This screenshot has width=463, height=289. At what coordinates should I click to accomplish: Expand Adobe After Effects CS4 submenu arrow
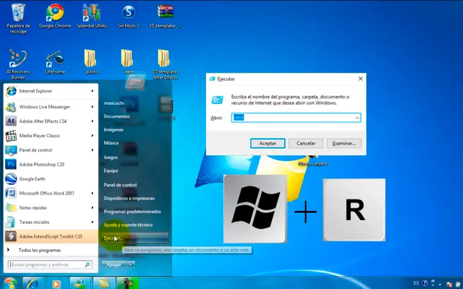pyautogui.click(x=93, y=121)
